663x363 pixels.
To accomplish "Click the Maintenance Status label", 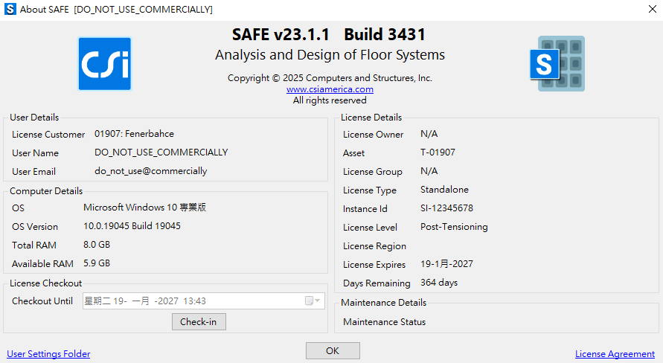I will coord(385,321).
